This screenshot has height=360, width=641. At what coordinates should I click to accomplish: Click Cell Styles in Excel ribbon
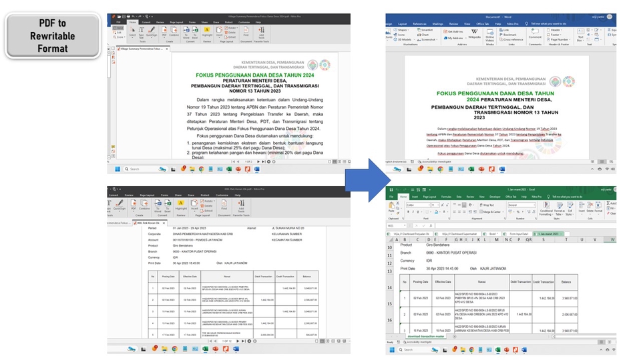pos(570,208)
